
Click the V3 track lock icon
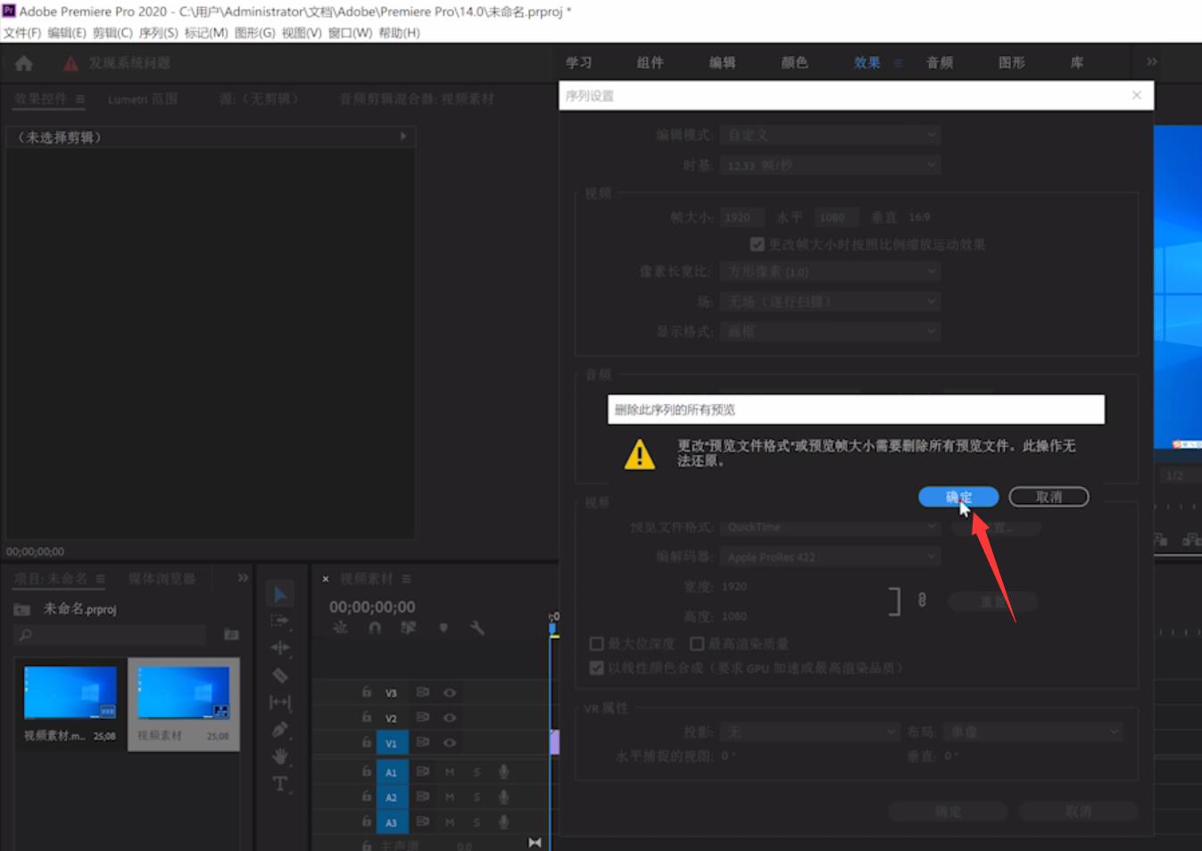point(366,691)
